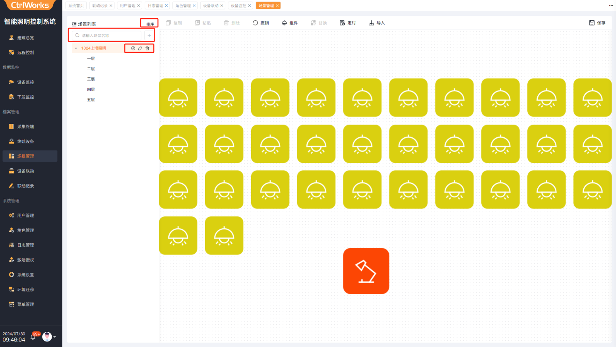This screenshot has height=347, width=616.
Task: Open the three-dot tab overflow menu
Action: click(611, 6)
